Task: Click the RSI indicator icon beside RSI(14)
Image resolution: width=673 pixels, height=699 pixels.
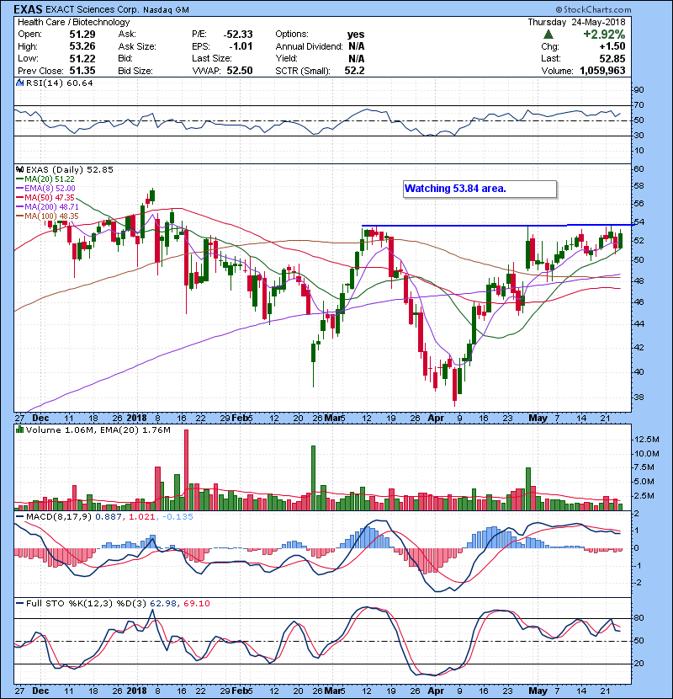Action: tap(19, 83)
